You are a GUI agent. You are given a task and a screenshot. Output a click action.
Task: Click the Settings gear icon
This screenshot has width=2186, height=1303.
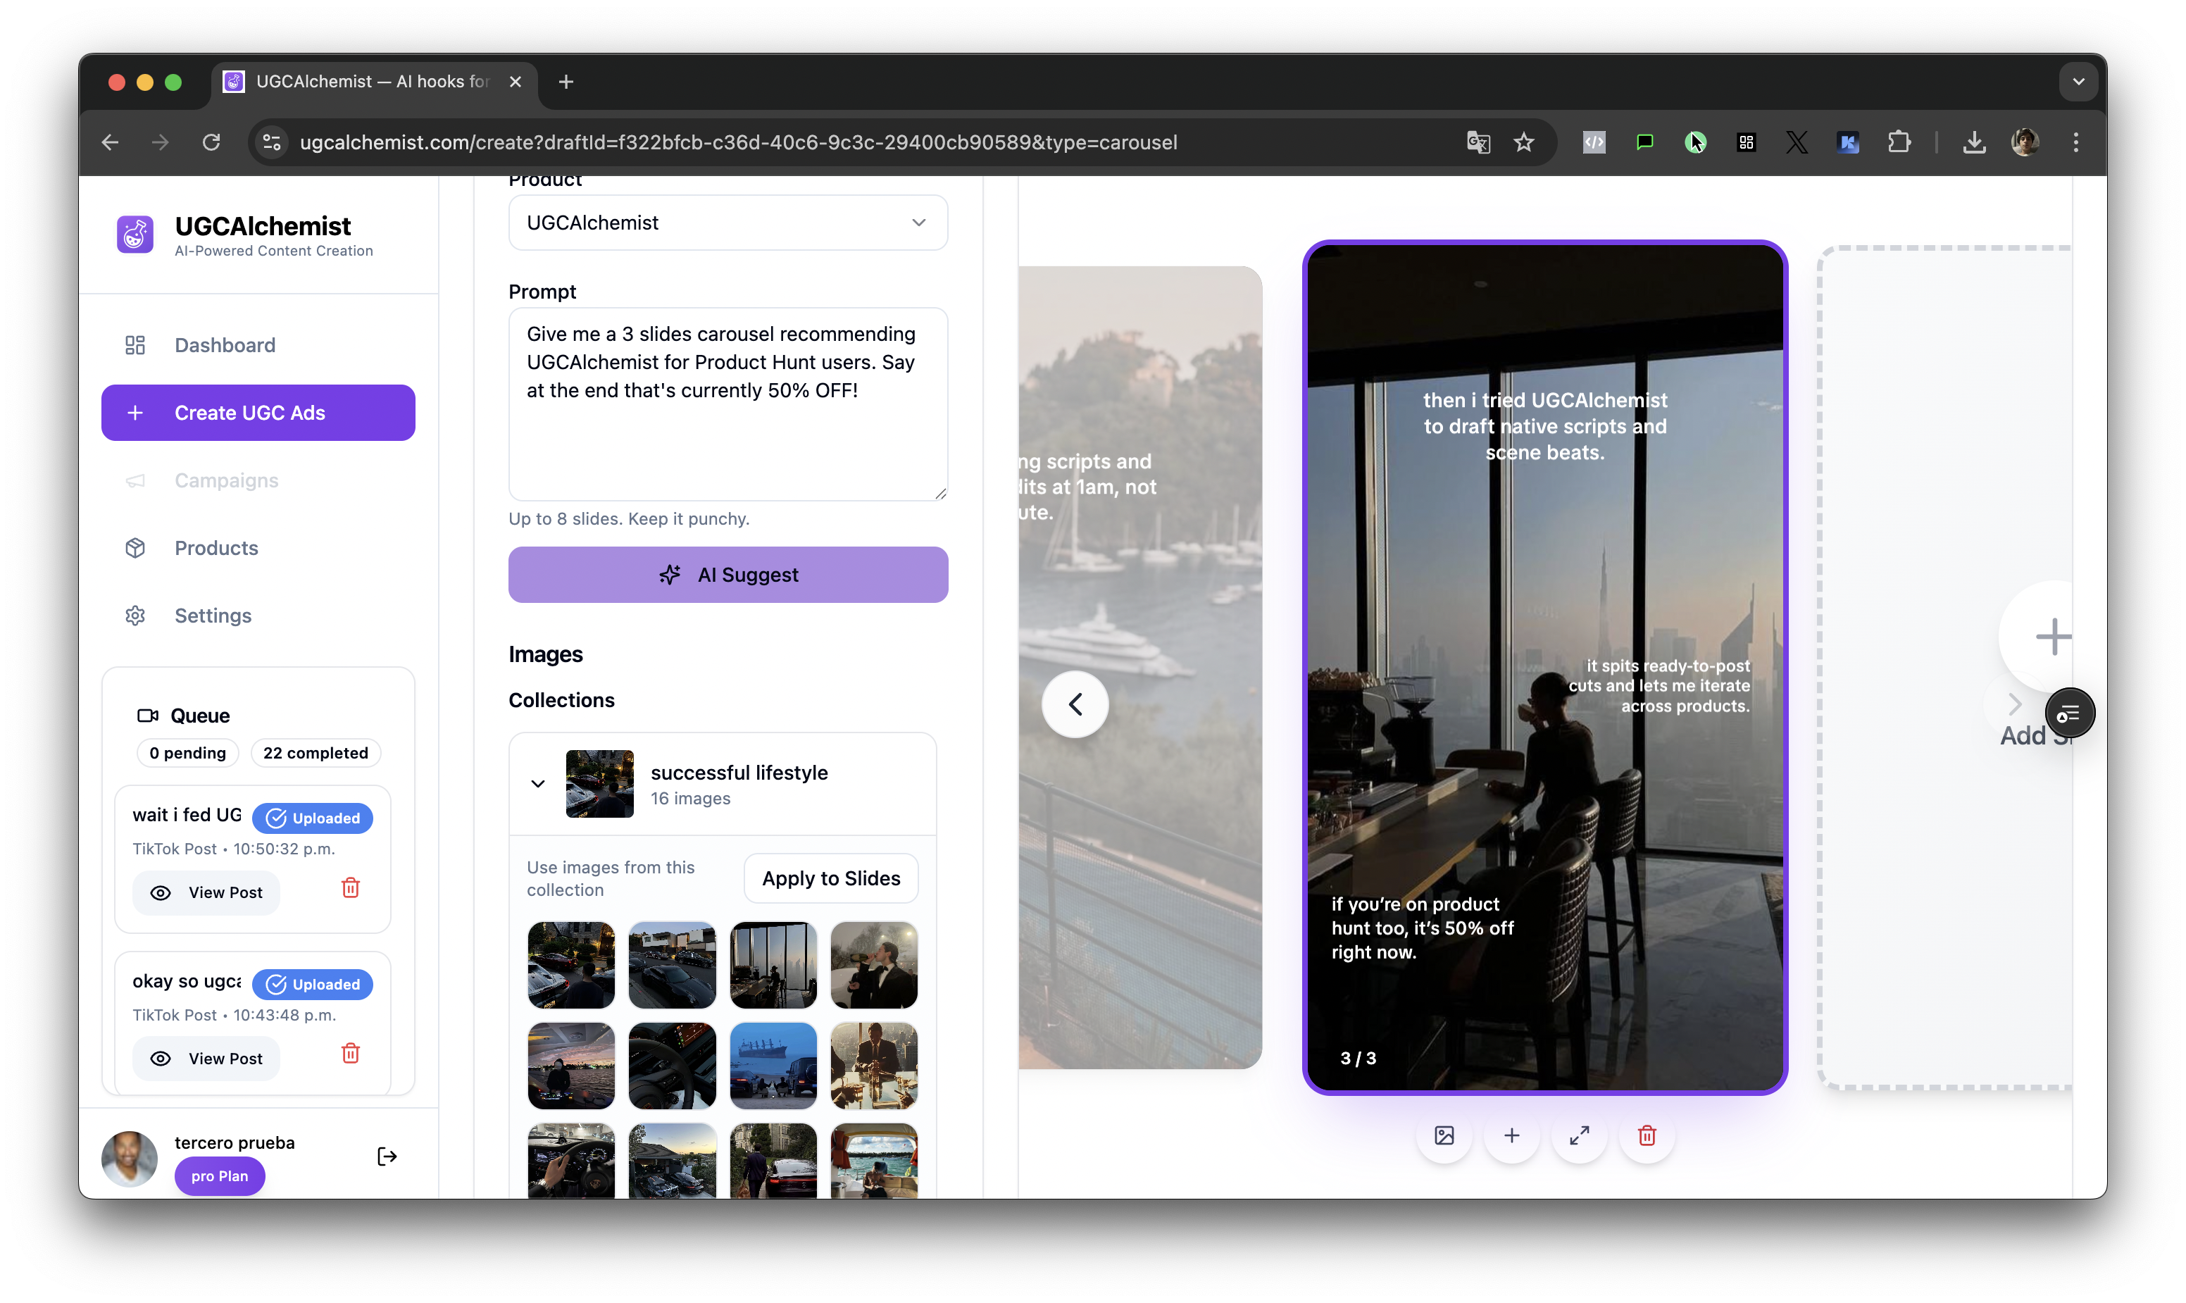tap(135, 616)
